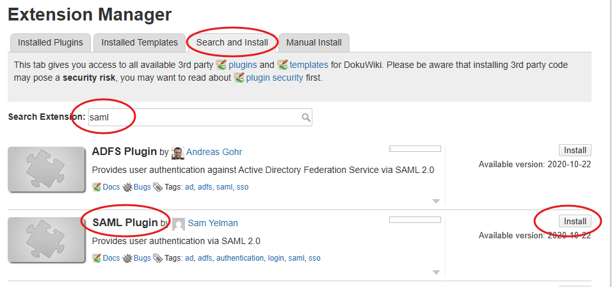Open the Sam Yelman author link
This screenshot has height=287, width=612.
tap(213, 224)
